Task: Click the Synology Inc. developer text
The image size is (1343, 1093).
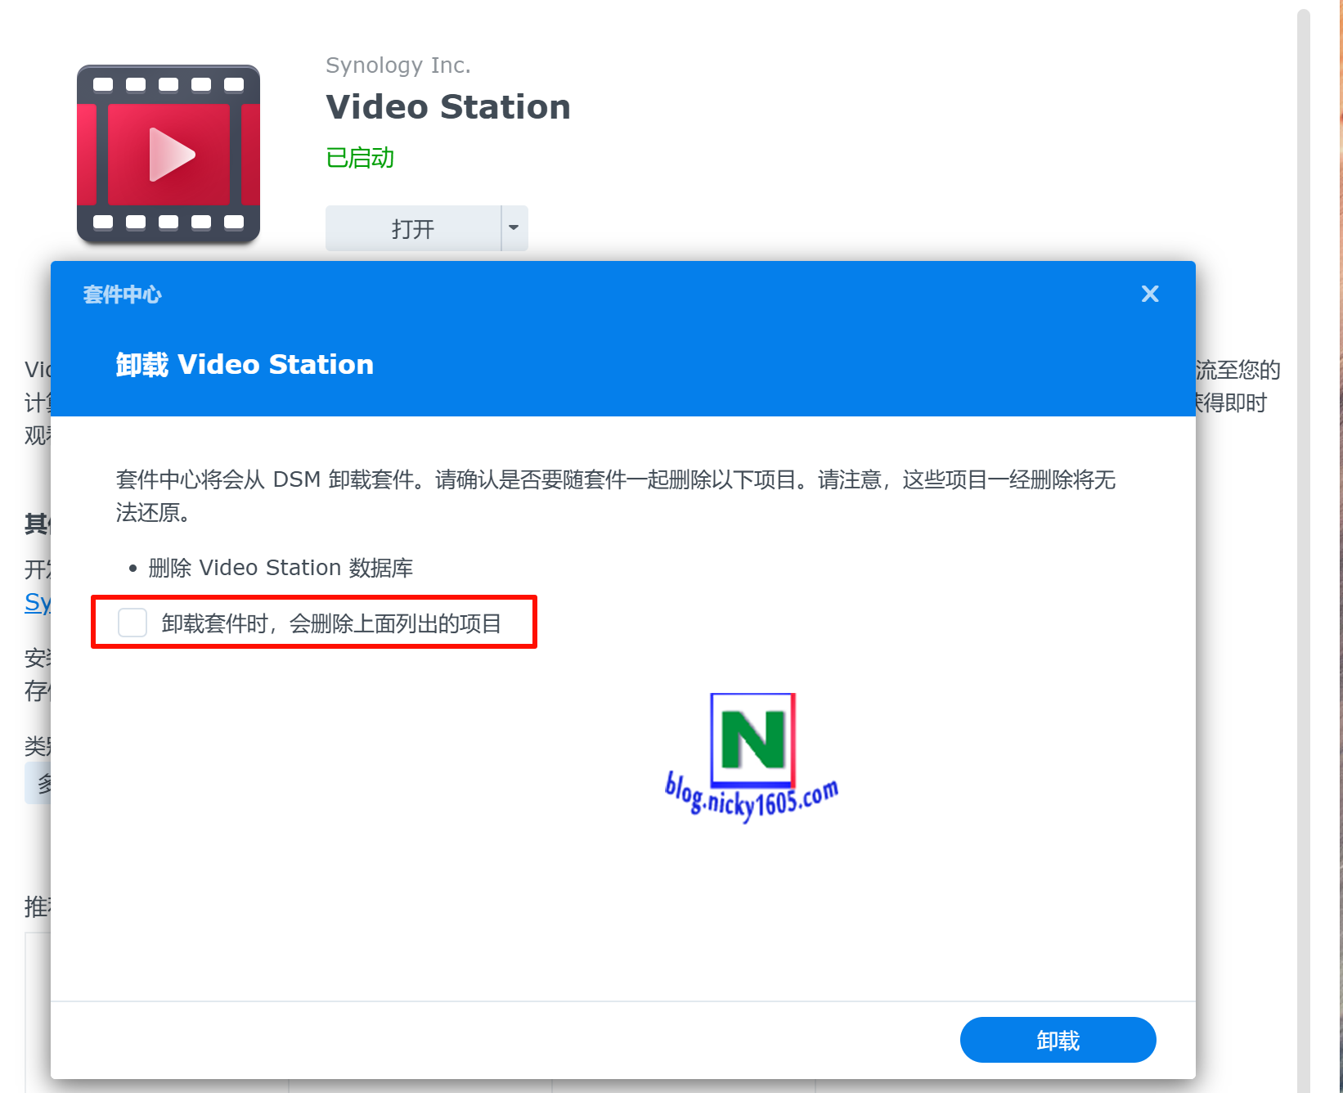Action: click(398, 65)
